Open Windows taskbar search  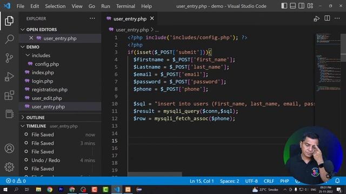point(16,190)
